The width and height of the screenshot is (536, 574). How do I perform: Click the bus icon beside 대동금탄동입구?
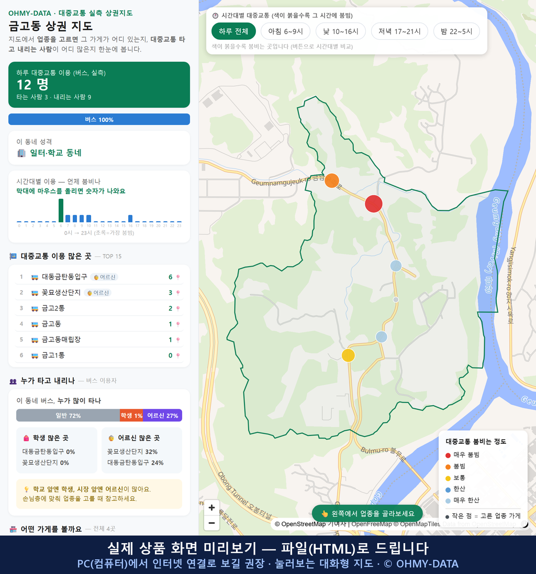point(35,277)
